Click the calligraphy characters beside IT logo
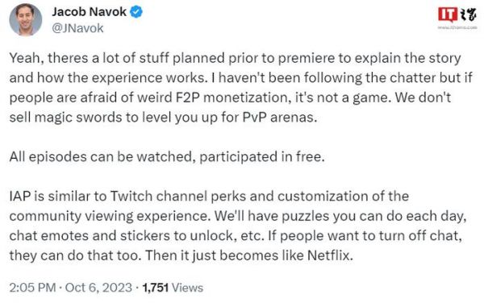 tap(468, 15)
